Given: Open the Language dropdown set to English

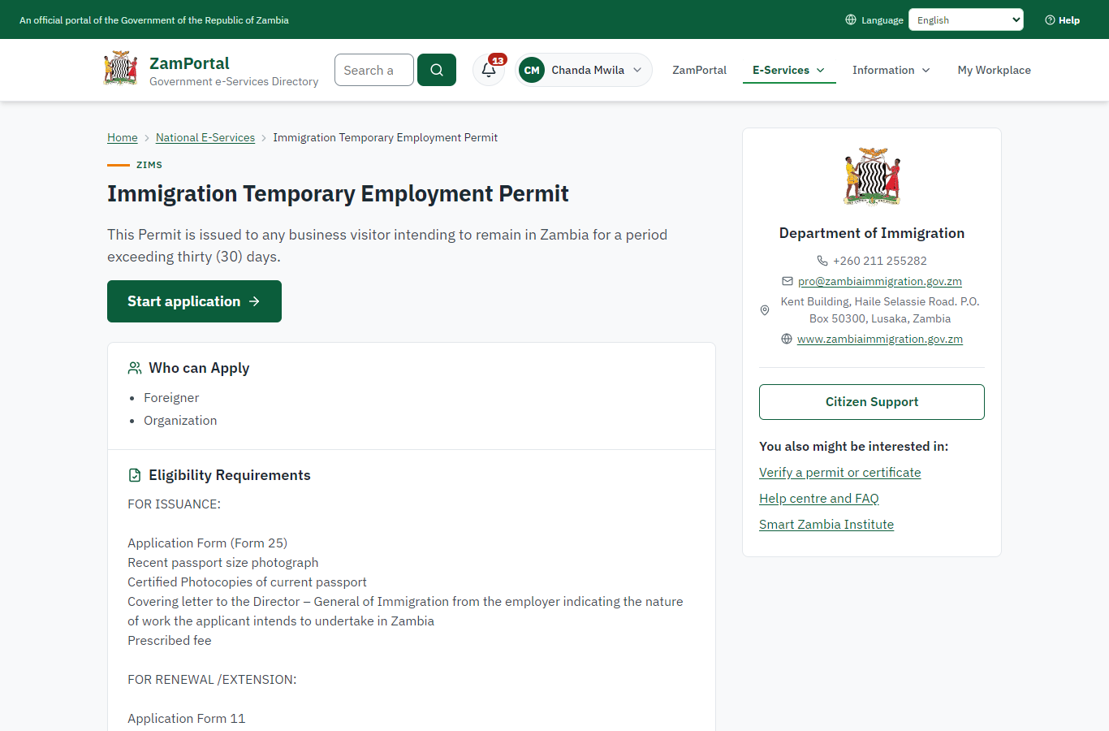Looking at the screenshot, I should (x=966, y=19).
